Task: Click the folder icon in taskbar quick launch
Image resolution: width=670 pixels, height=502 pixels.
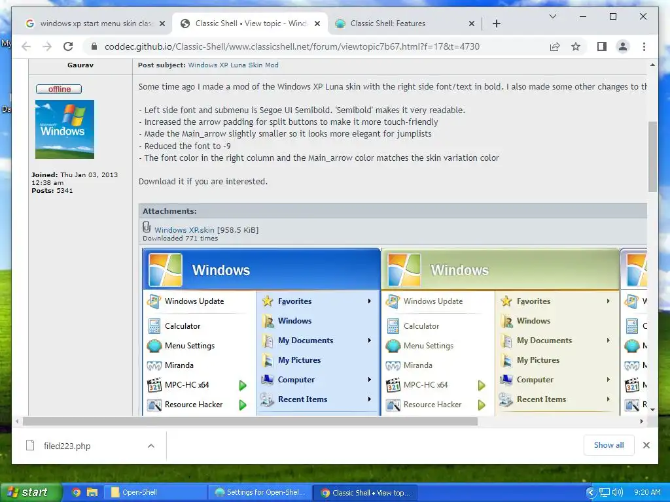Action: (x=92, y=492)
